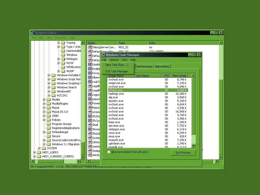Click the Registry Editor title bar icon
The height and width of the screenshot is (195, 260).
click(x=33, y=33)
